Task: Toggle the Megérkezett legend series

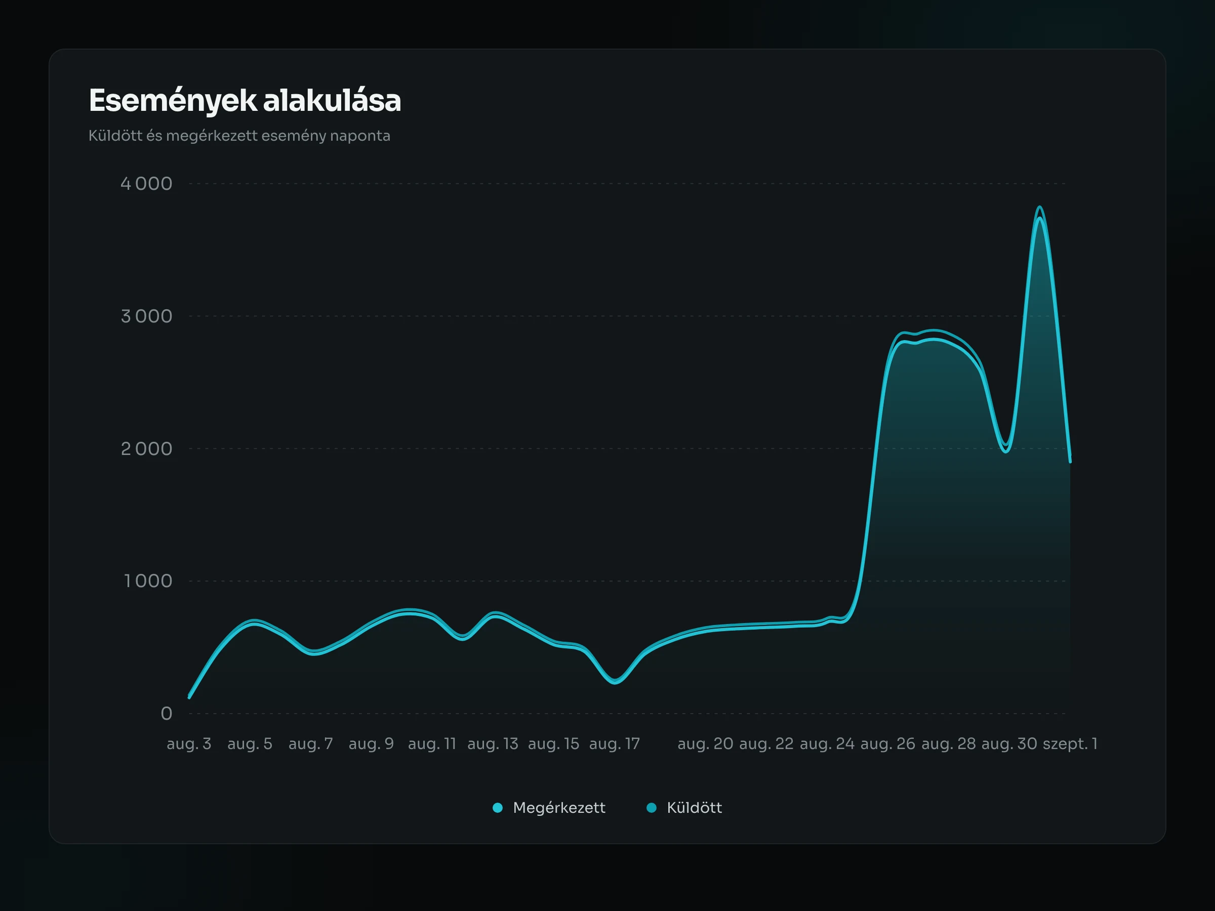Action: [x=549, y=808]
